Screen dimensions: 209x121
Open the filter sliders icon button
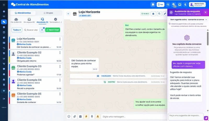click(42, 30)
